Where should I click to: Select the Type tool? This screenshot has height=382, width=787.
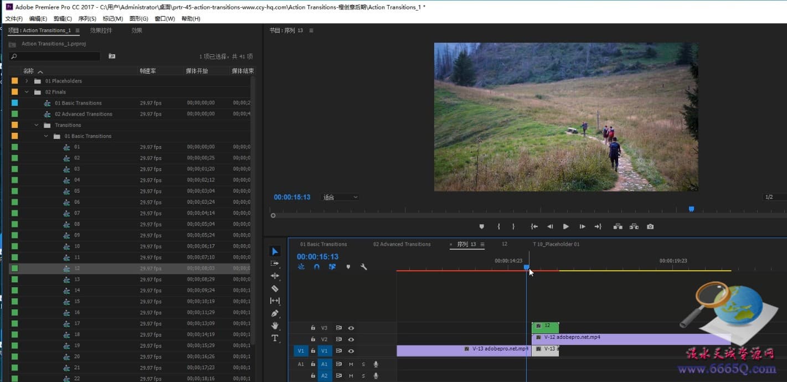click(x=275, y=338)
